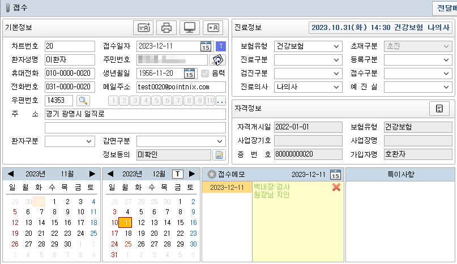Click the 2023.10.31 건강보험 나의사 appointment button
Image resolution: width=457 pixels, height=264 pixels.
click(381, 28)
